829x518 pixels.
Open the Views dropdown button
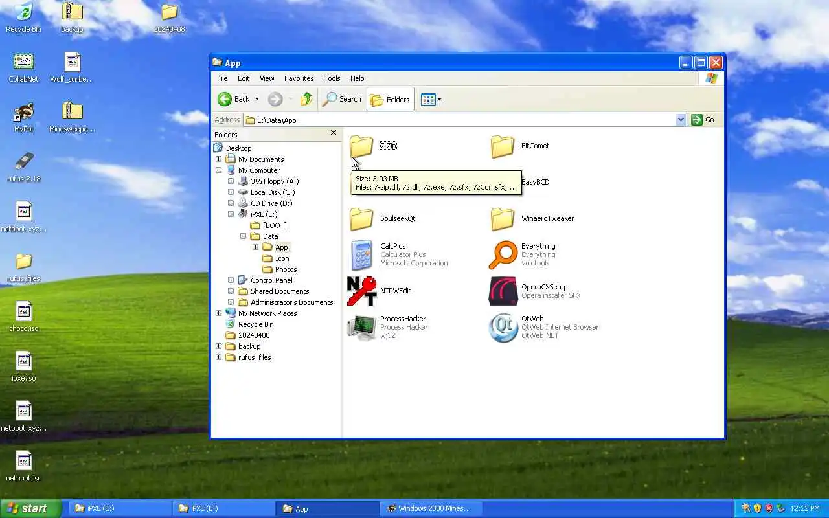[x=431, y=100]
